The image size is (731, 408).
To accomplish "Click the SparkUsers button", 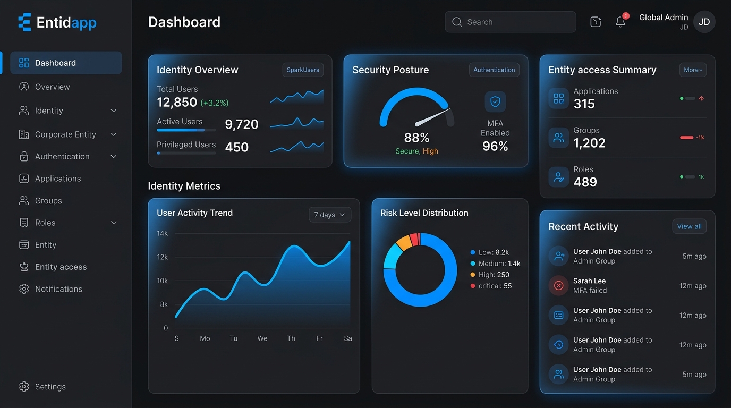I will point(303,70).
